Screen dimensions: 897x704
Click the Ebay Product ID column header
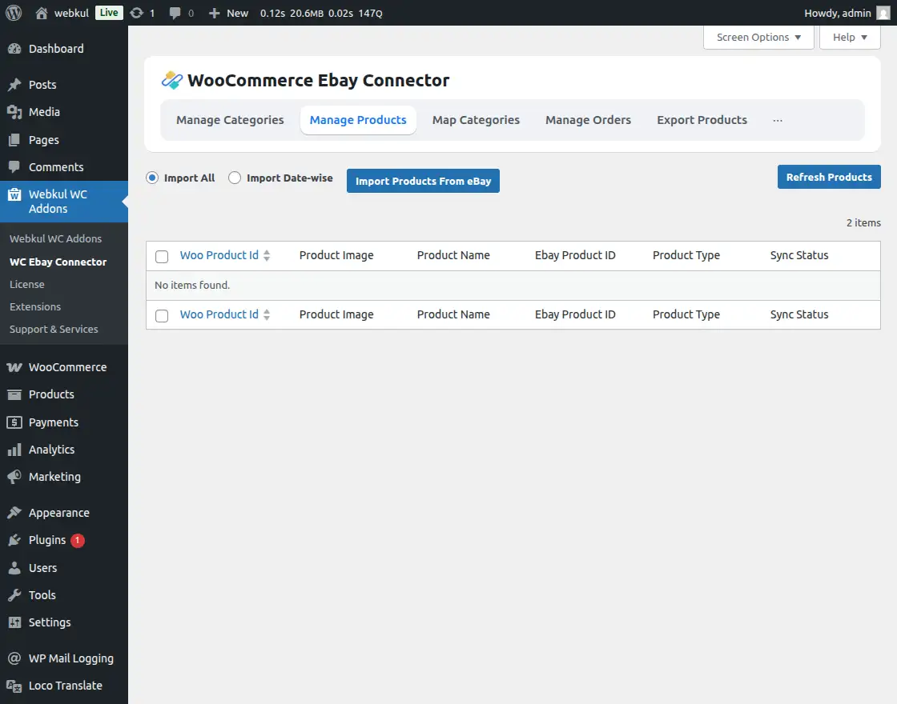pyautogui.click(x=575, y=255)
